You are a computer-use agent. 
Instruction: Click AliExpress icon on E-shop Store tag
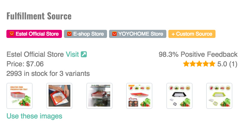click(69, 34)
